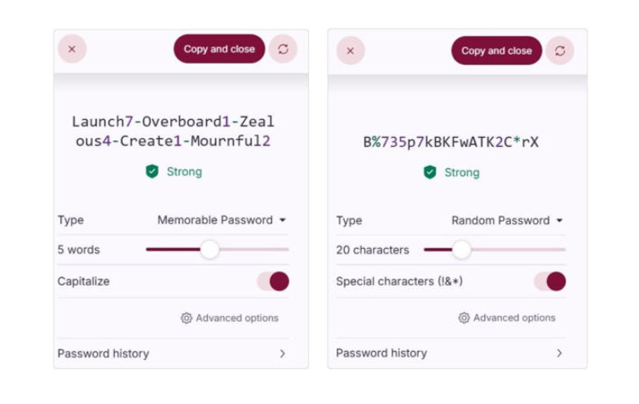The width and height of the screenshot is (639, 404).
Task: Regenerate the random password
Action: click(x=560, y=51)
